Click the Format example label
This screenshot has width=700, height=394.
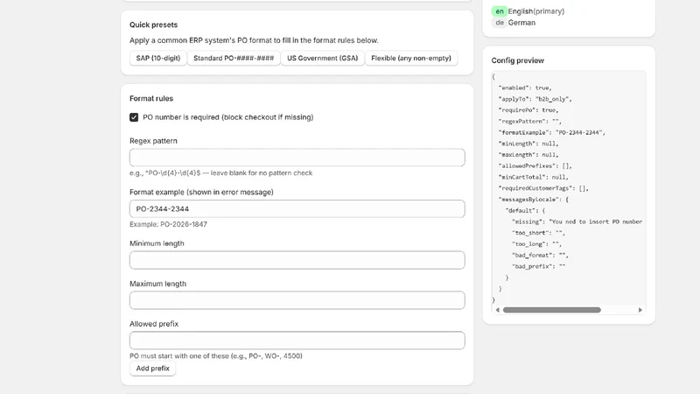point(201,192)
